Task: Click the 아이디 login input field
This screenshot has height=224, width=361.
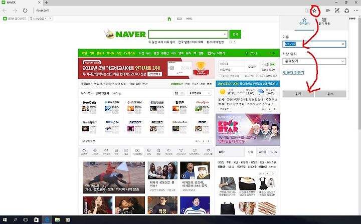Action: (232, 64)
